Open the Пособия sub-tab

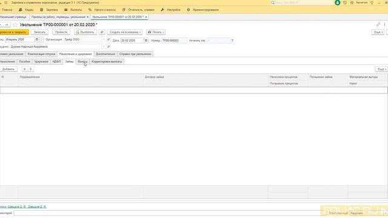(24, 62)
